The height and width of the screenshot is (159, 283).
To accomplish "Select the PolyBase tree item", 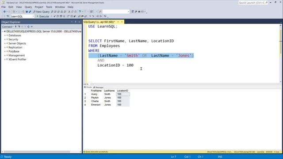I will tap(14, 51).
